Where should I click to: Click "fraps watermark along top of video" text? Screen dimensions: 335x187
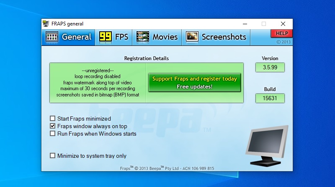[98, 83]
